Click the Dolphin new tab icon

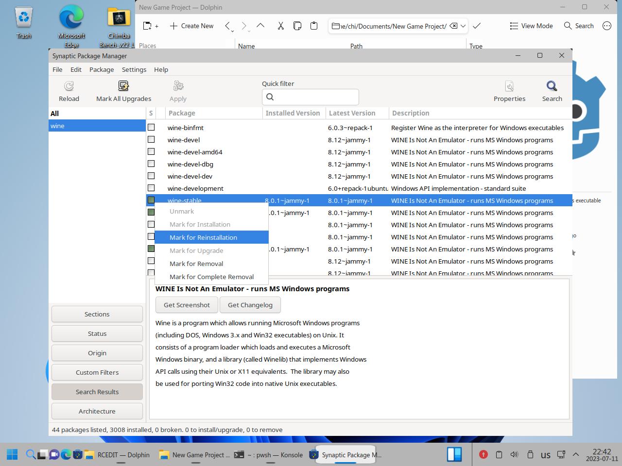[150, 26]
